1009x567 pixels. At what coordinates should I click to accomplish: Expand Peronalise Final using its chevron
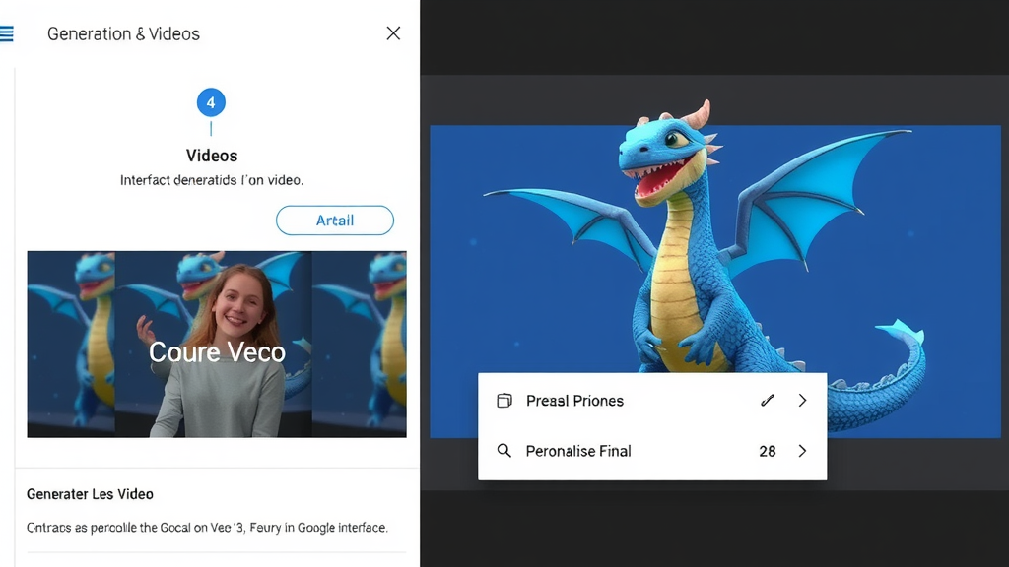pyautogui.click(x=802, y=451)
